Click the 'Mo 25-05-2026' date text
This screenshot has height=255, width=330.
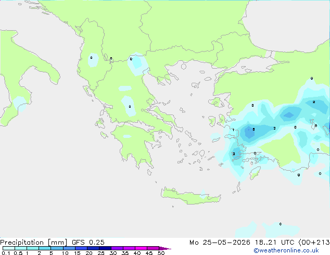[x=220, y=243]
